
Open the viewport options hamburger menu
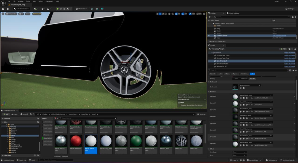pyautogui.click(x=3, y=14)
